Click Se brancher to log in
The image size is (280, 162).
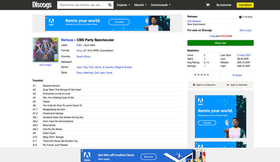coord(224,5)
